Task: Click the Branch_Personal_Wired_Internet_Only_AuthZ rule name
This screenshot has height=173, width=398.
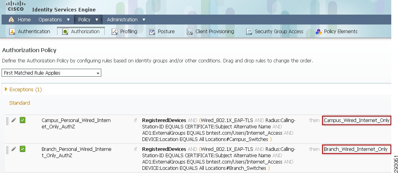Action: tap(76, 152)
